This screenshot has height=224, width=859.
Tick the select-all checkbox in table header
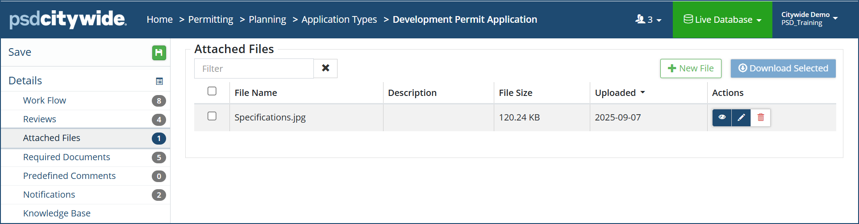tap(212, 91)
